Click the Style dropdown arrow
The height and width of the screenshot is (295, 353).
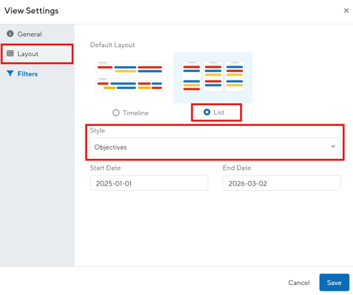coord(333,147)
